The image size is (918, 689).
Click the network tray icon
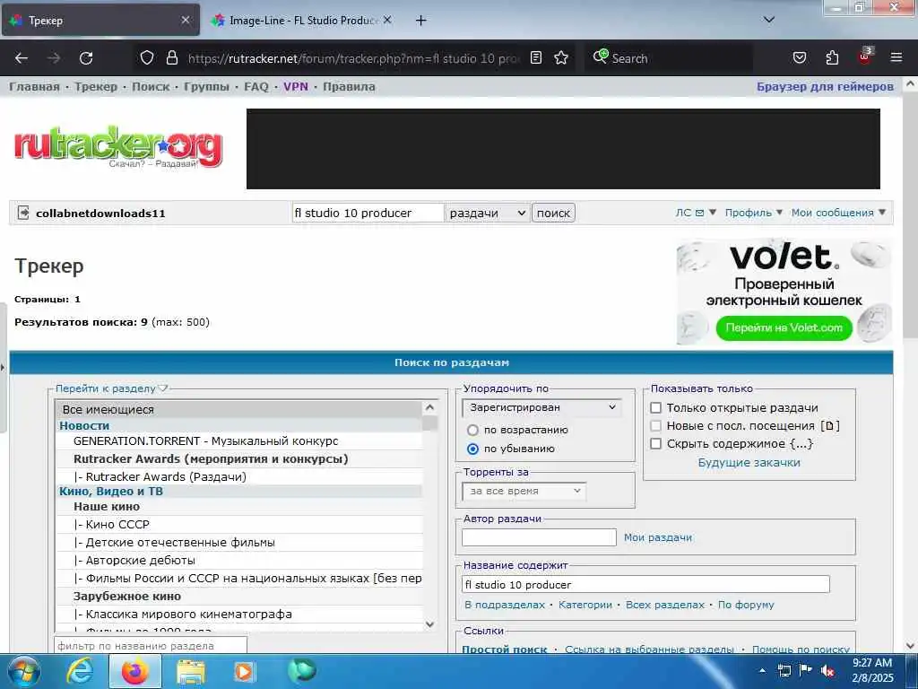tap(784, 670)
